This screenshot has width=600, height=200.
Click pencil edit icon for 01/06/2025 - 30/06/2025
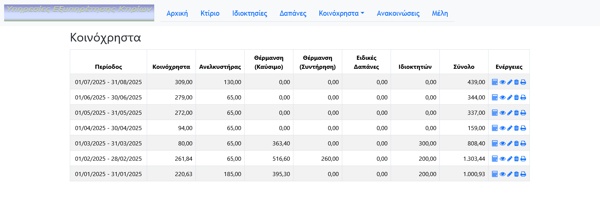510,98
